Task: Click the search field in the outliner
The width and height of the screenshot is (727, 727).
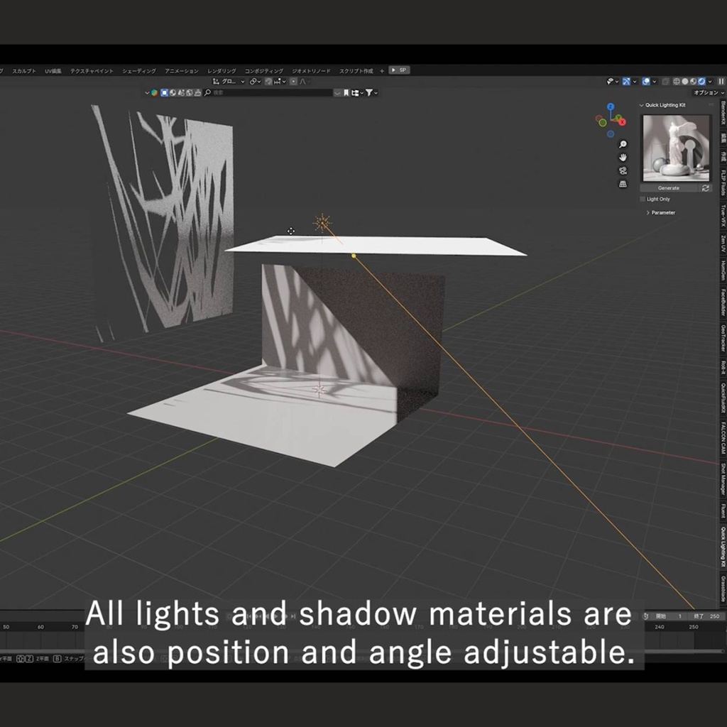Action: (270, 92)
